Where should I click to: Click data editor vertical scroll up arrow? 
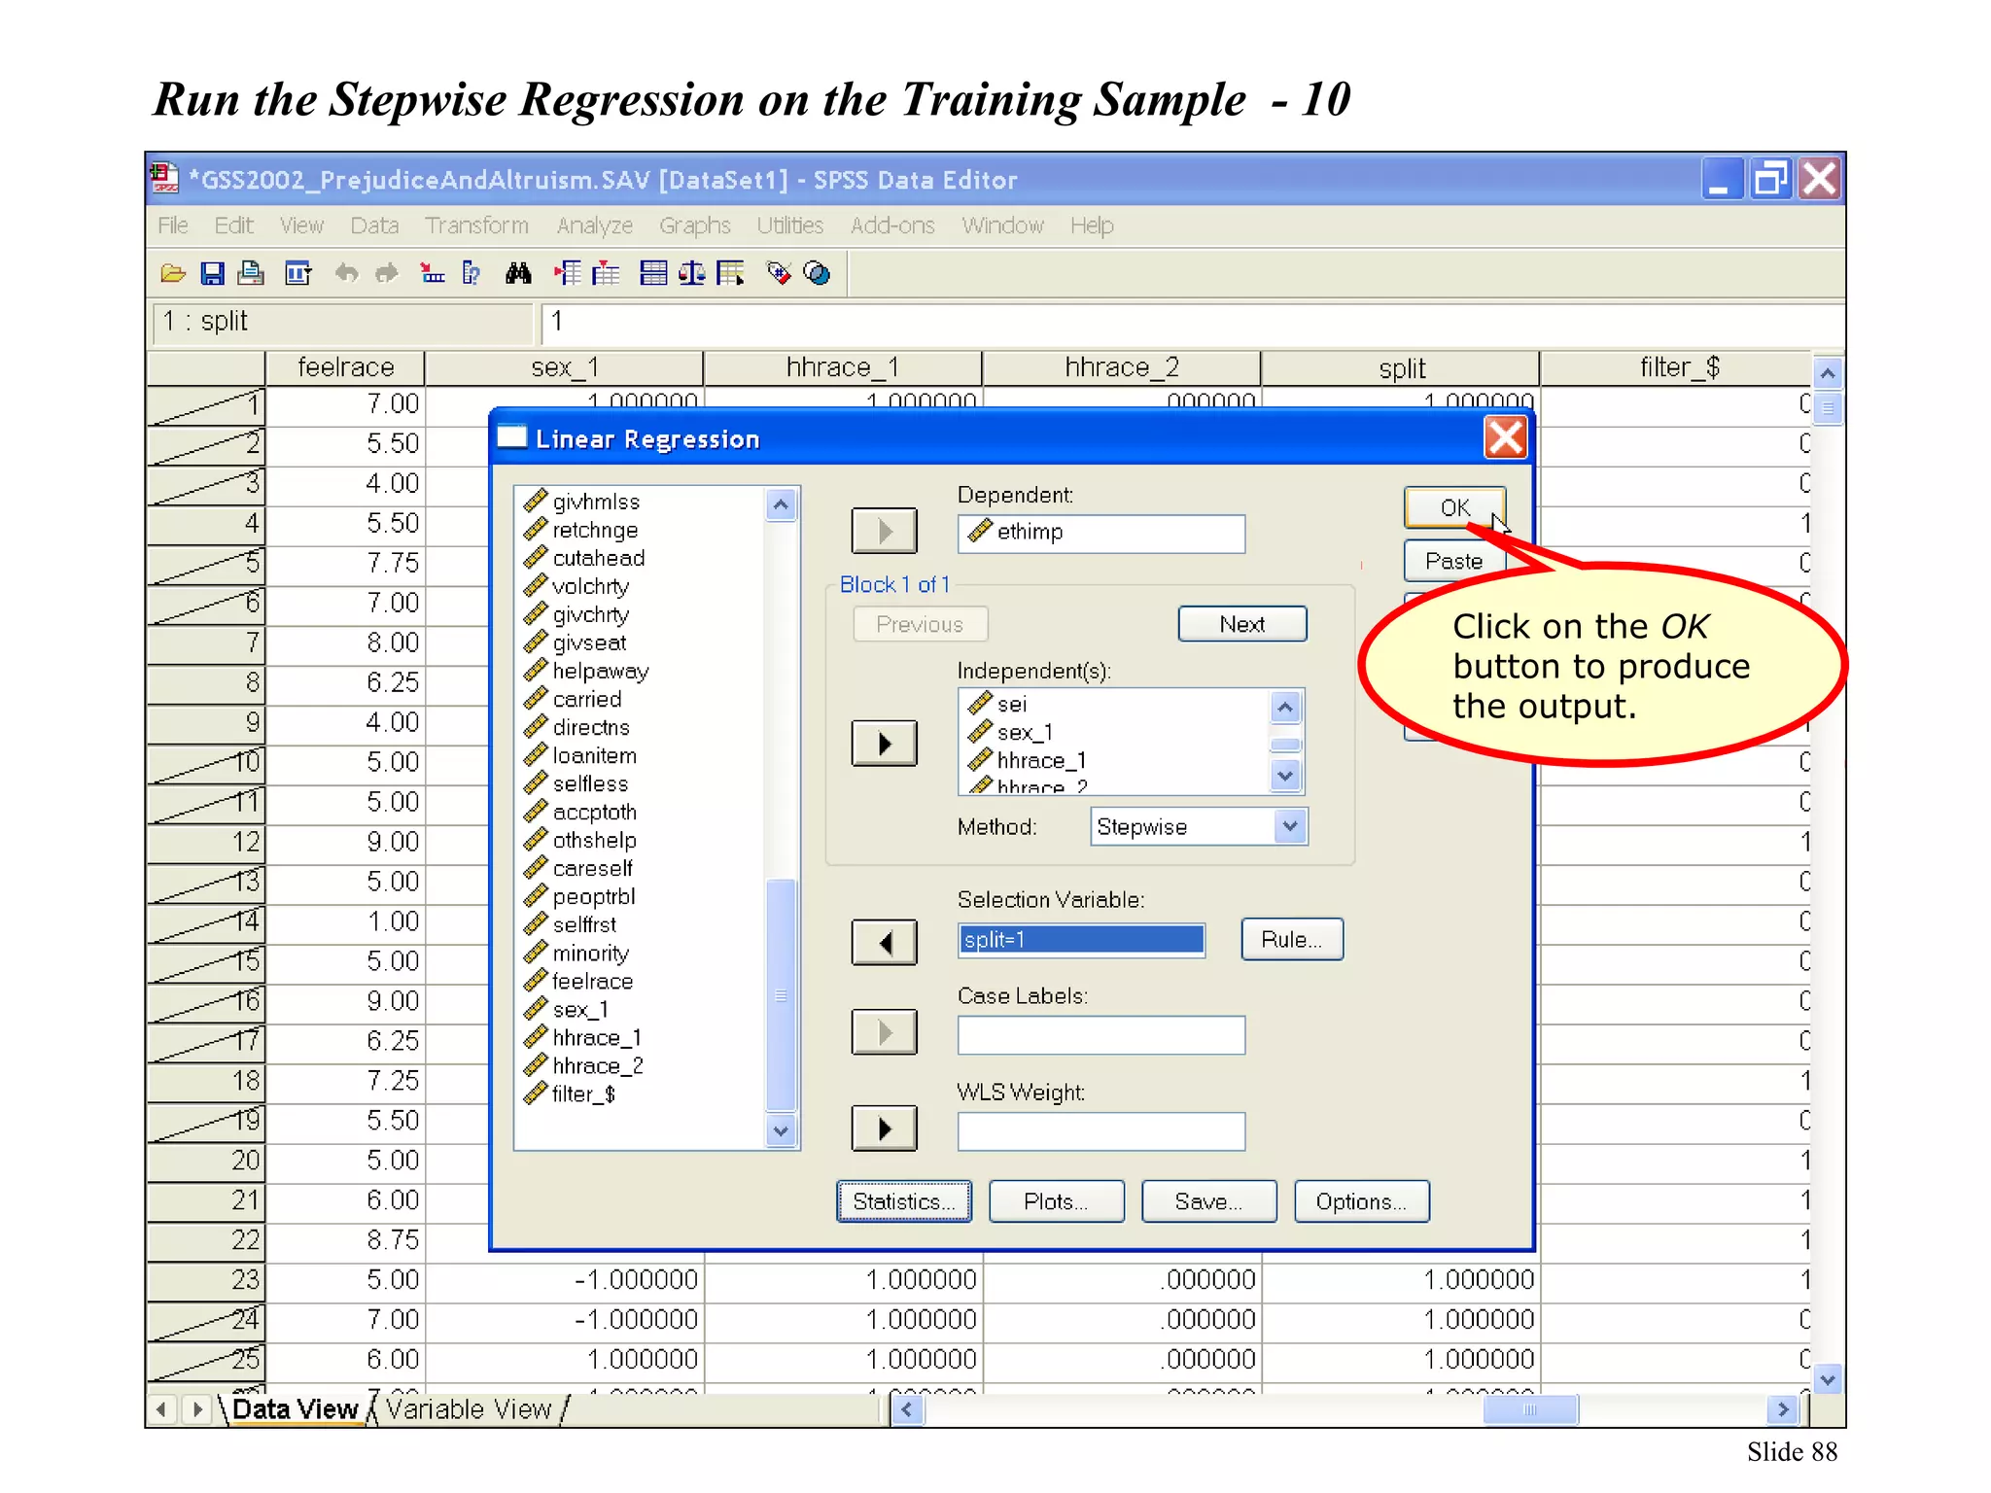(1828, 373)
